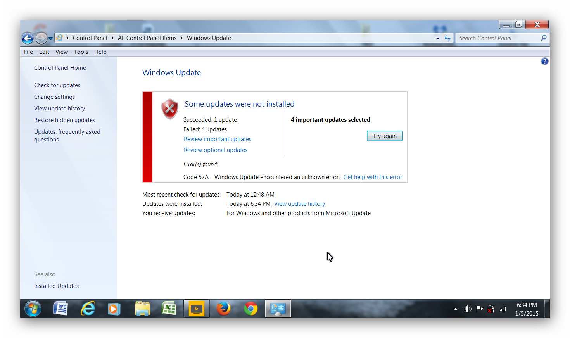Click the 'Some updates were not installed' heading
Screen dimensions: 570x338
click(x=240, y=104)
